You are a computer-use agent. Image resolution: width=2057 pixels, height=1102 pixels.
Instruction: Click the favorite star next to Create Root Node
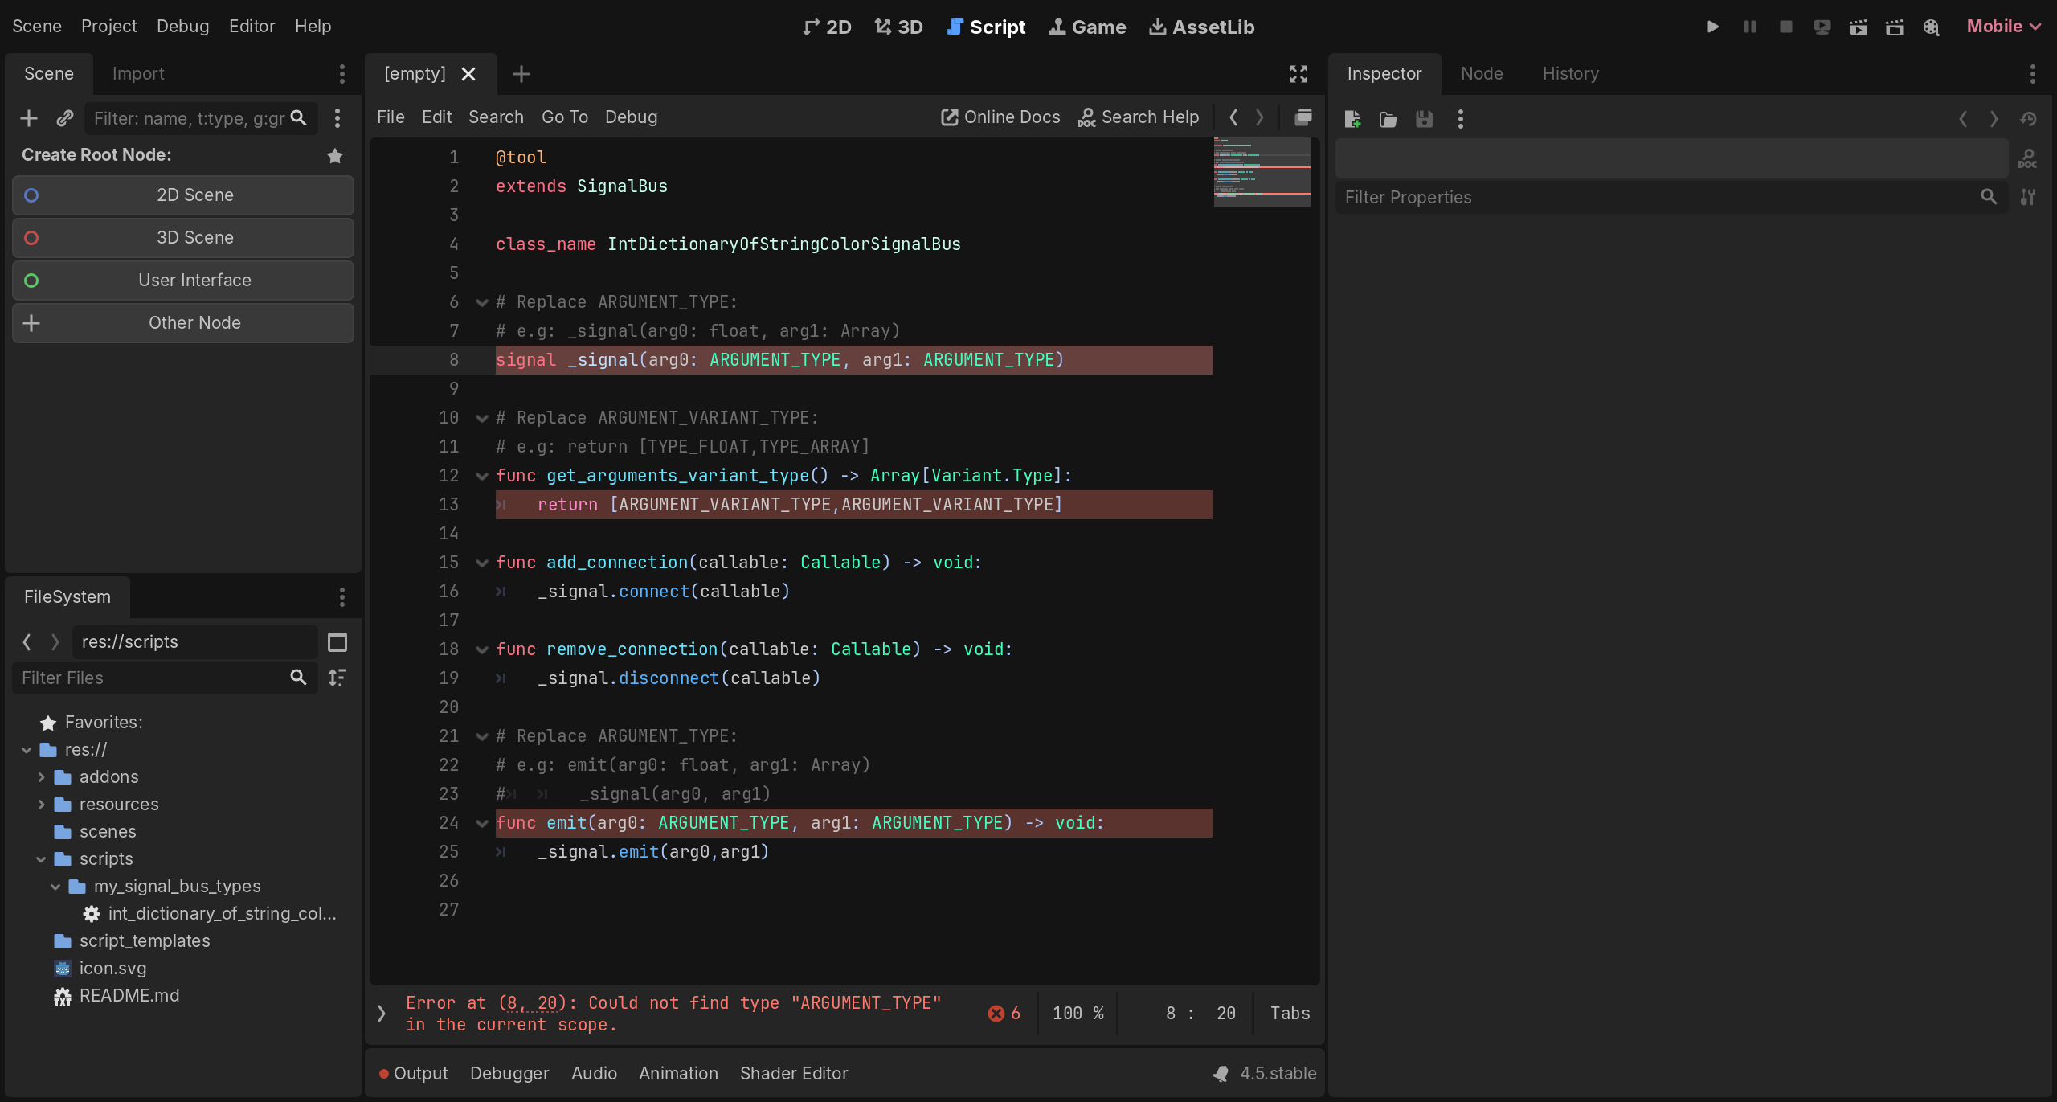tap(335, 155)
